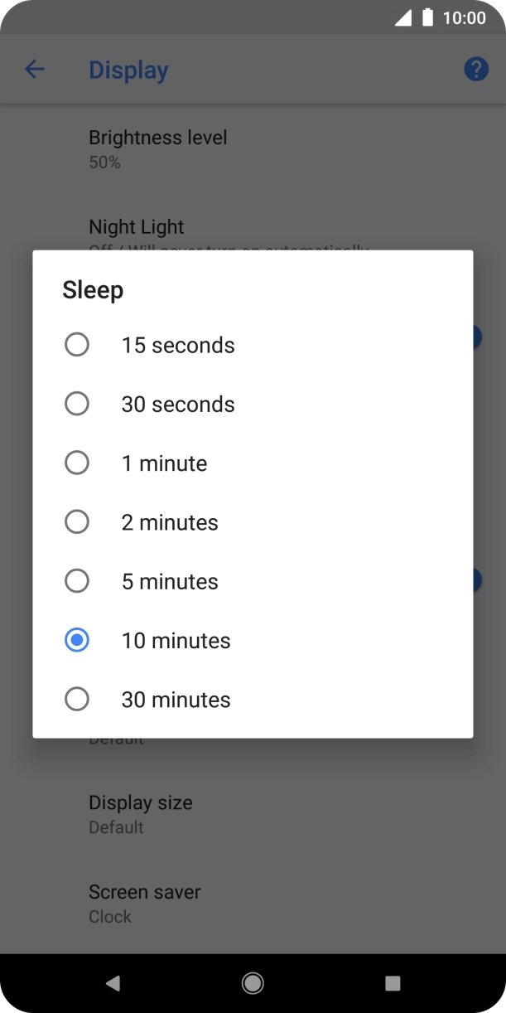Screen dimensions: 506x1013
Task: Open the Brightness level setting
Action: click(x=157, y=148)
